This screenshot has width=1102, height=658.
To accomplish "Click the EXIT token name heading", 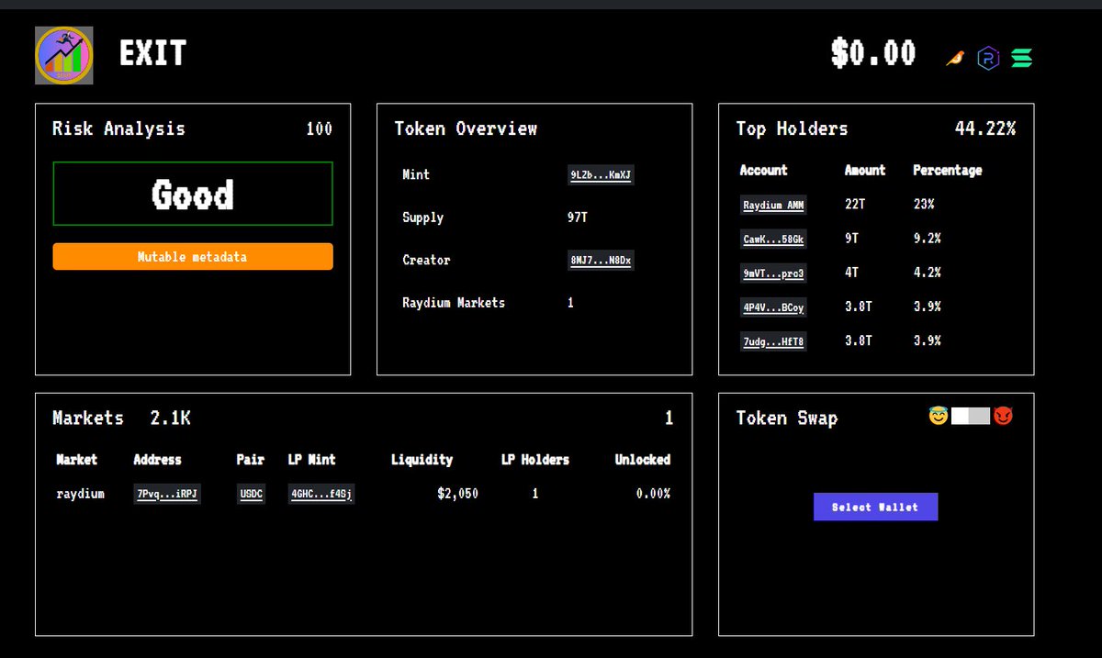I will click(152, 55).
